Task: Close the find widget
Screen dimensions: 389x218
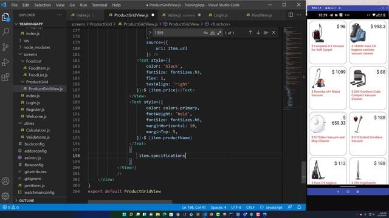Action: (x=274, y=33)
